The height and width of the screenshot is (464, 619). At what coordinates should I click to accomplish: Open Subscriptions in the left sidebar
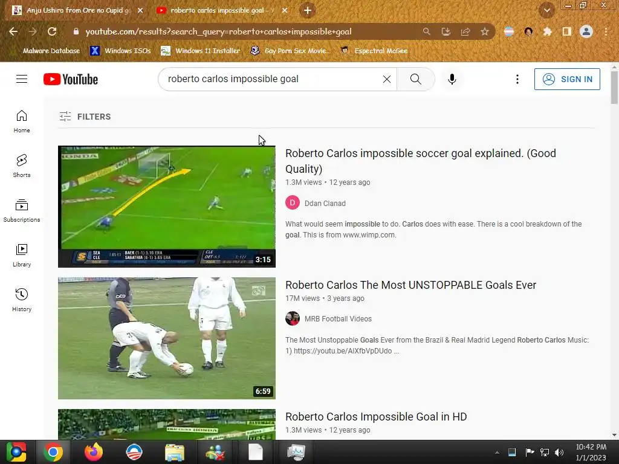22,211
